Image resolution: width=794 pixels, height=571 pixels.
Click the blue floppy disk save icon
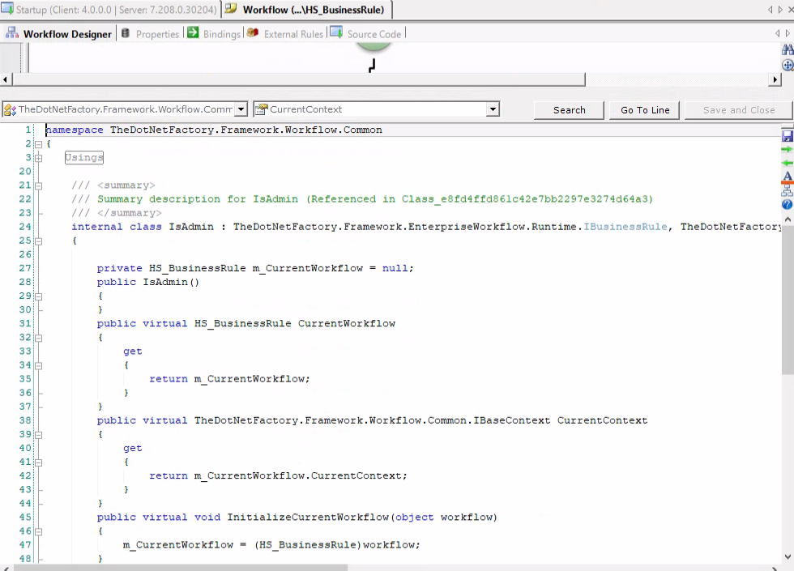point(787,136)
